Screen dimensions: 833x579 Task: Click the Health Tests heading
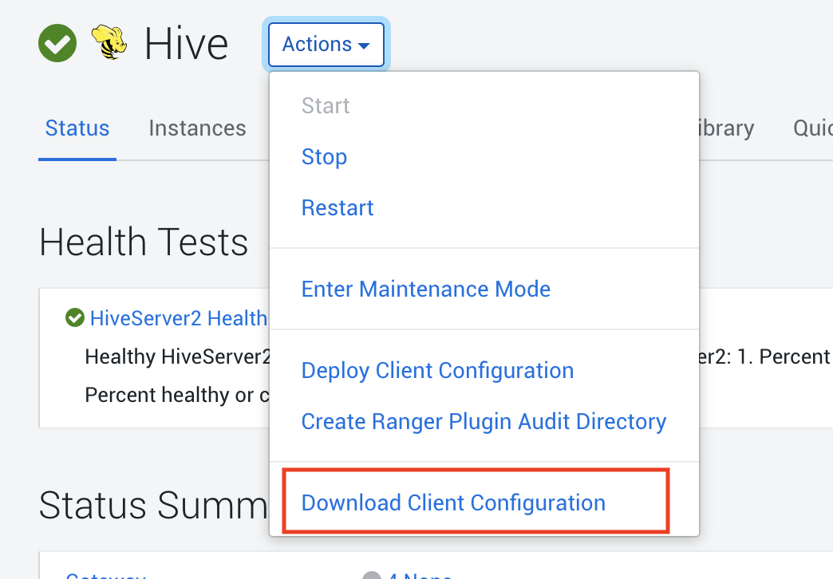pos(144,242)
